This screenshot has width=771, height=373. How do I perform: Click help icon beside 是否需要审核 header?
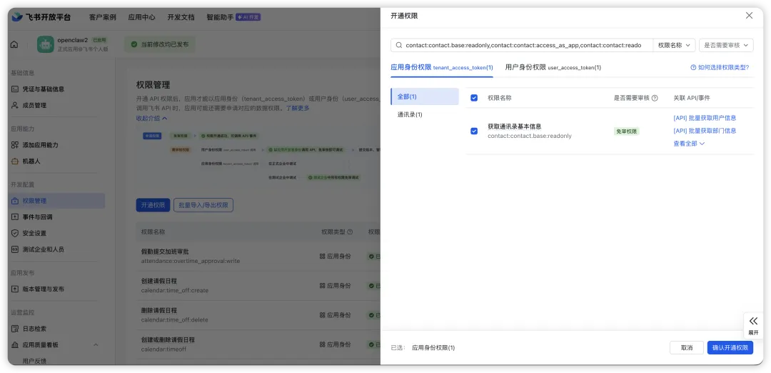pos(655,98)
